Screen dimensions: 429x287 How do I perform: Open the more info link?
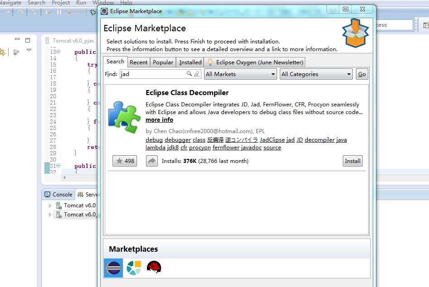pos(159,120)
